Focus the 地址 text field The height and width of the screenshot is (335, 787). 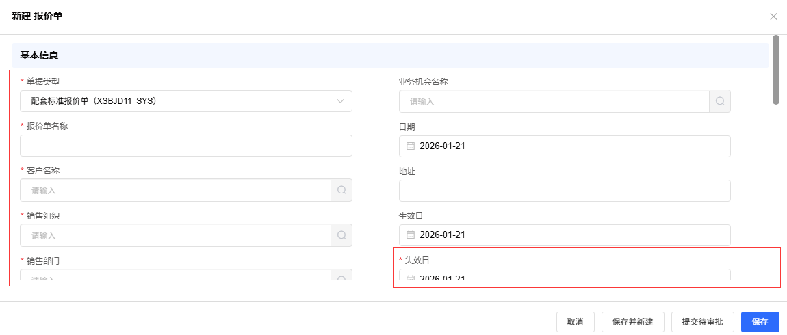565,191
